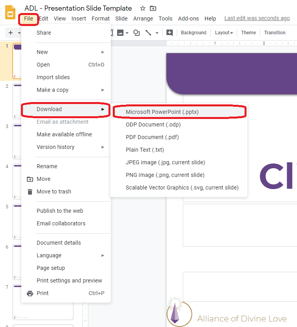The image size is (297, 327).
Task: Open the Add-ons menu
Action: (188, 19)
